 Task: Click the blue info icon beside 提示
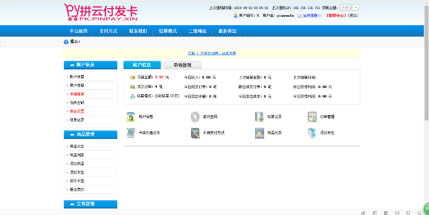66,42
